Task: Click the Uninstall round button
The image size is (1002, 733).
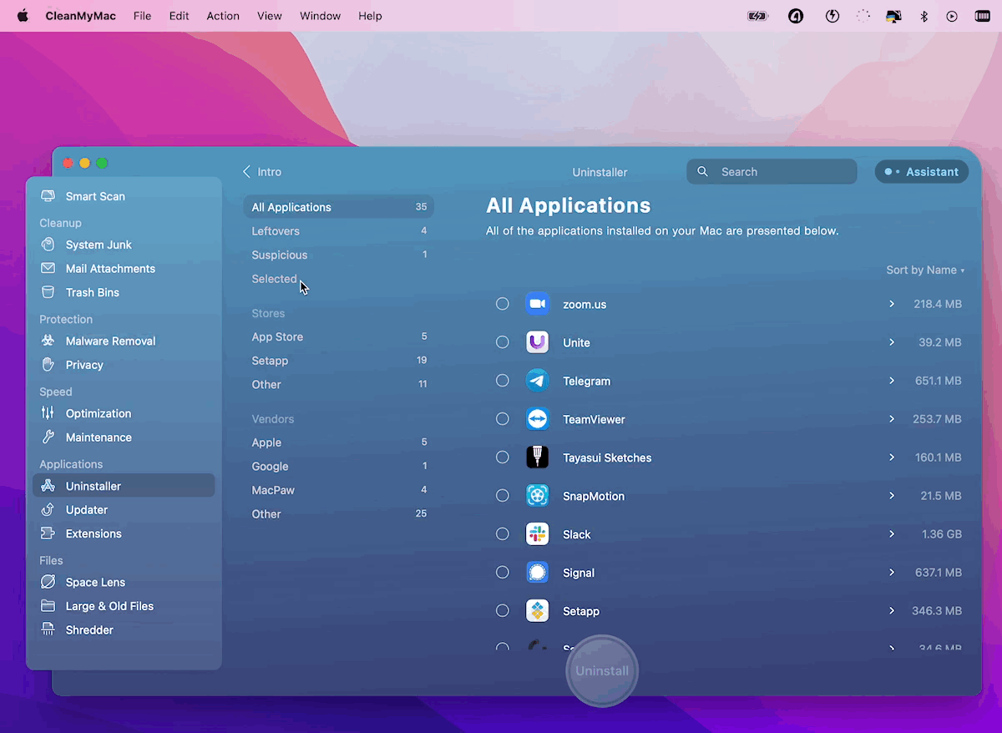Action: tap(602, 671)
